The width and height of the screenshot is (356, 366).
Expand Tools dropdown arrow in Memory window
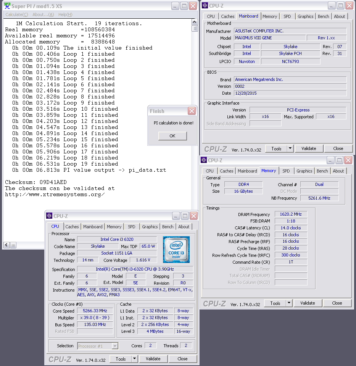point(289,303)
